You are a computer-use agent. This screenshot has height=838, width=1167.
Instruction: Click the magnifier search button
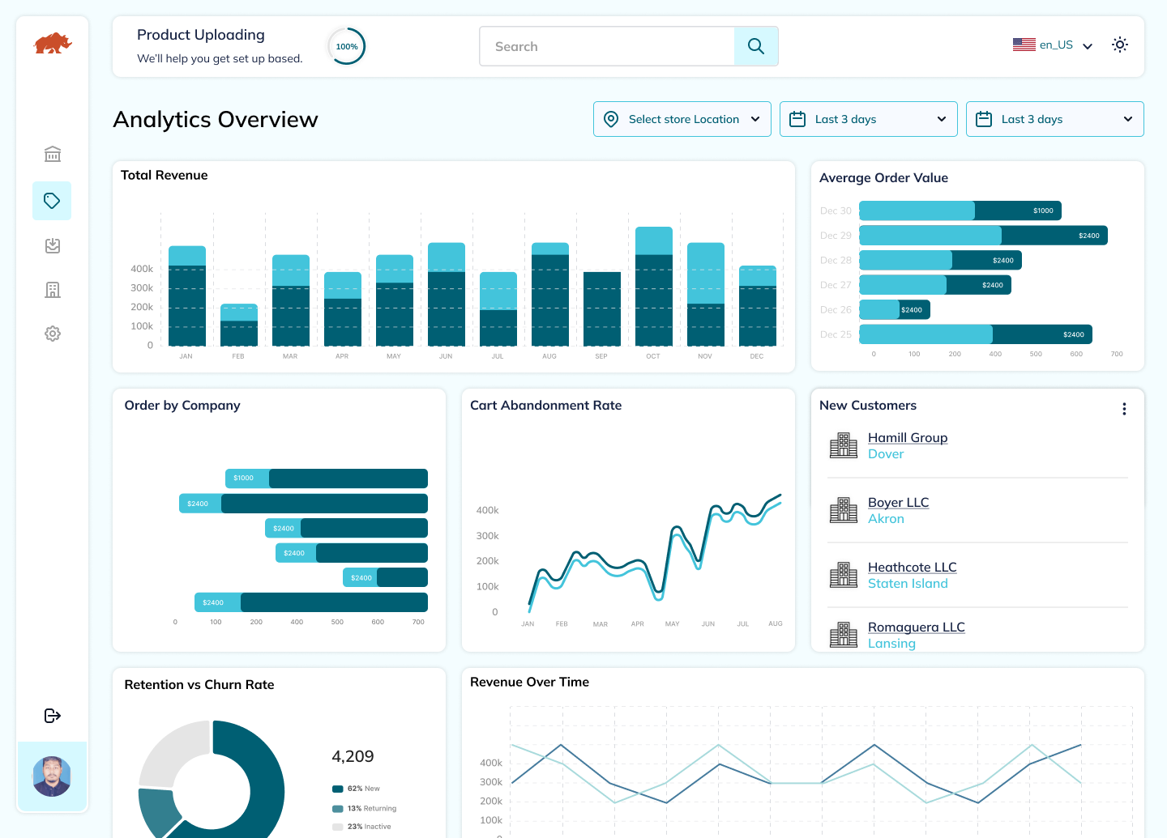(756, 46)
